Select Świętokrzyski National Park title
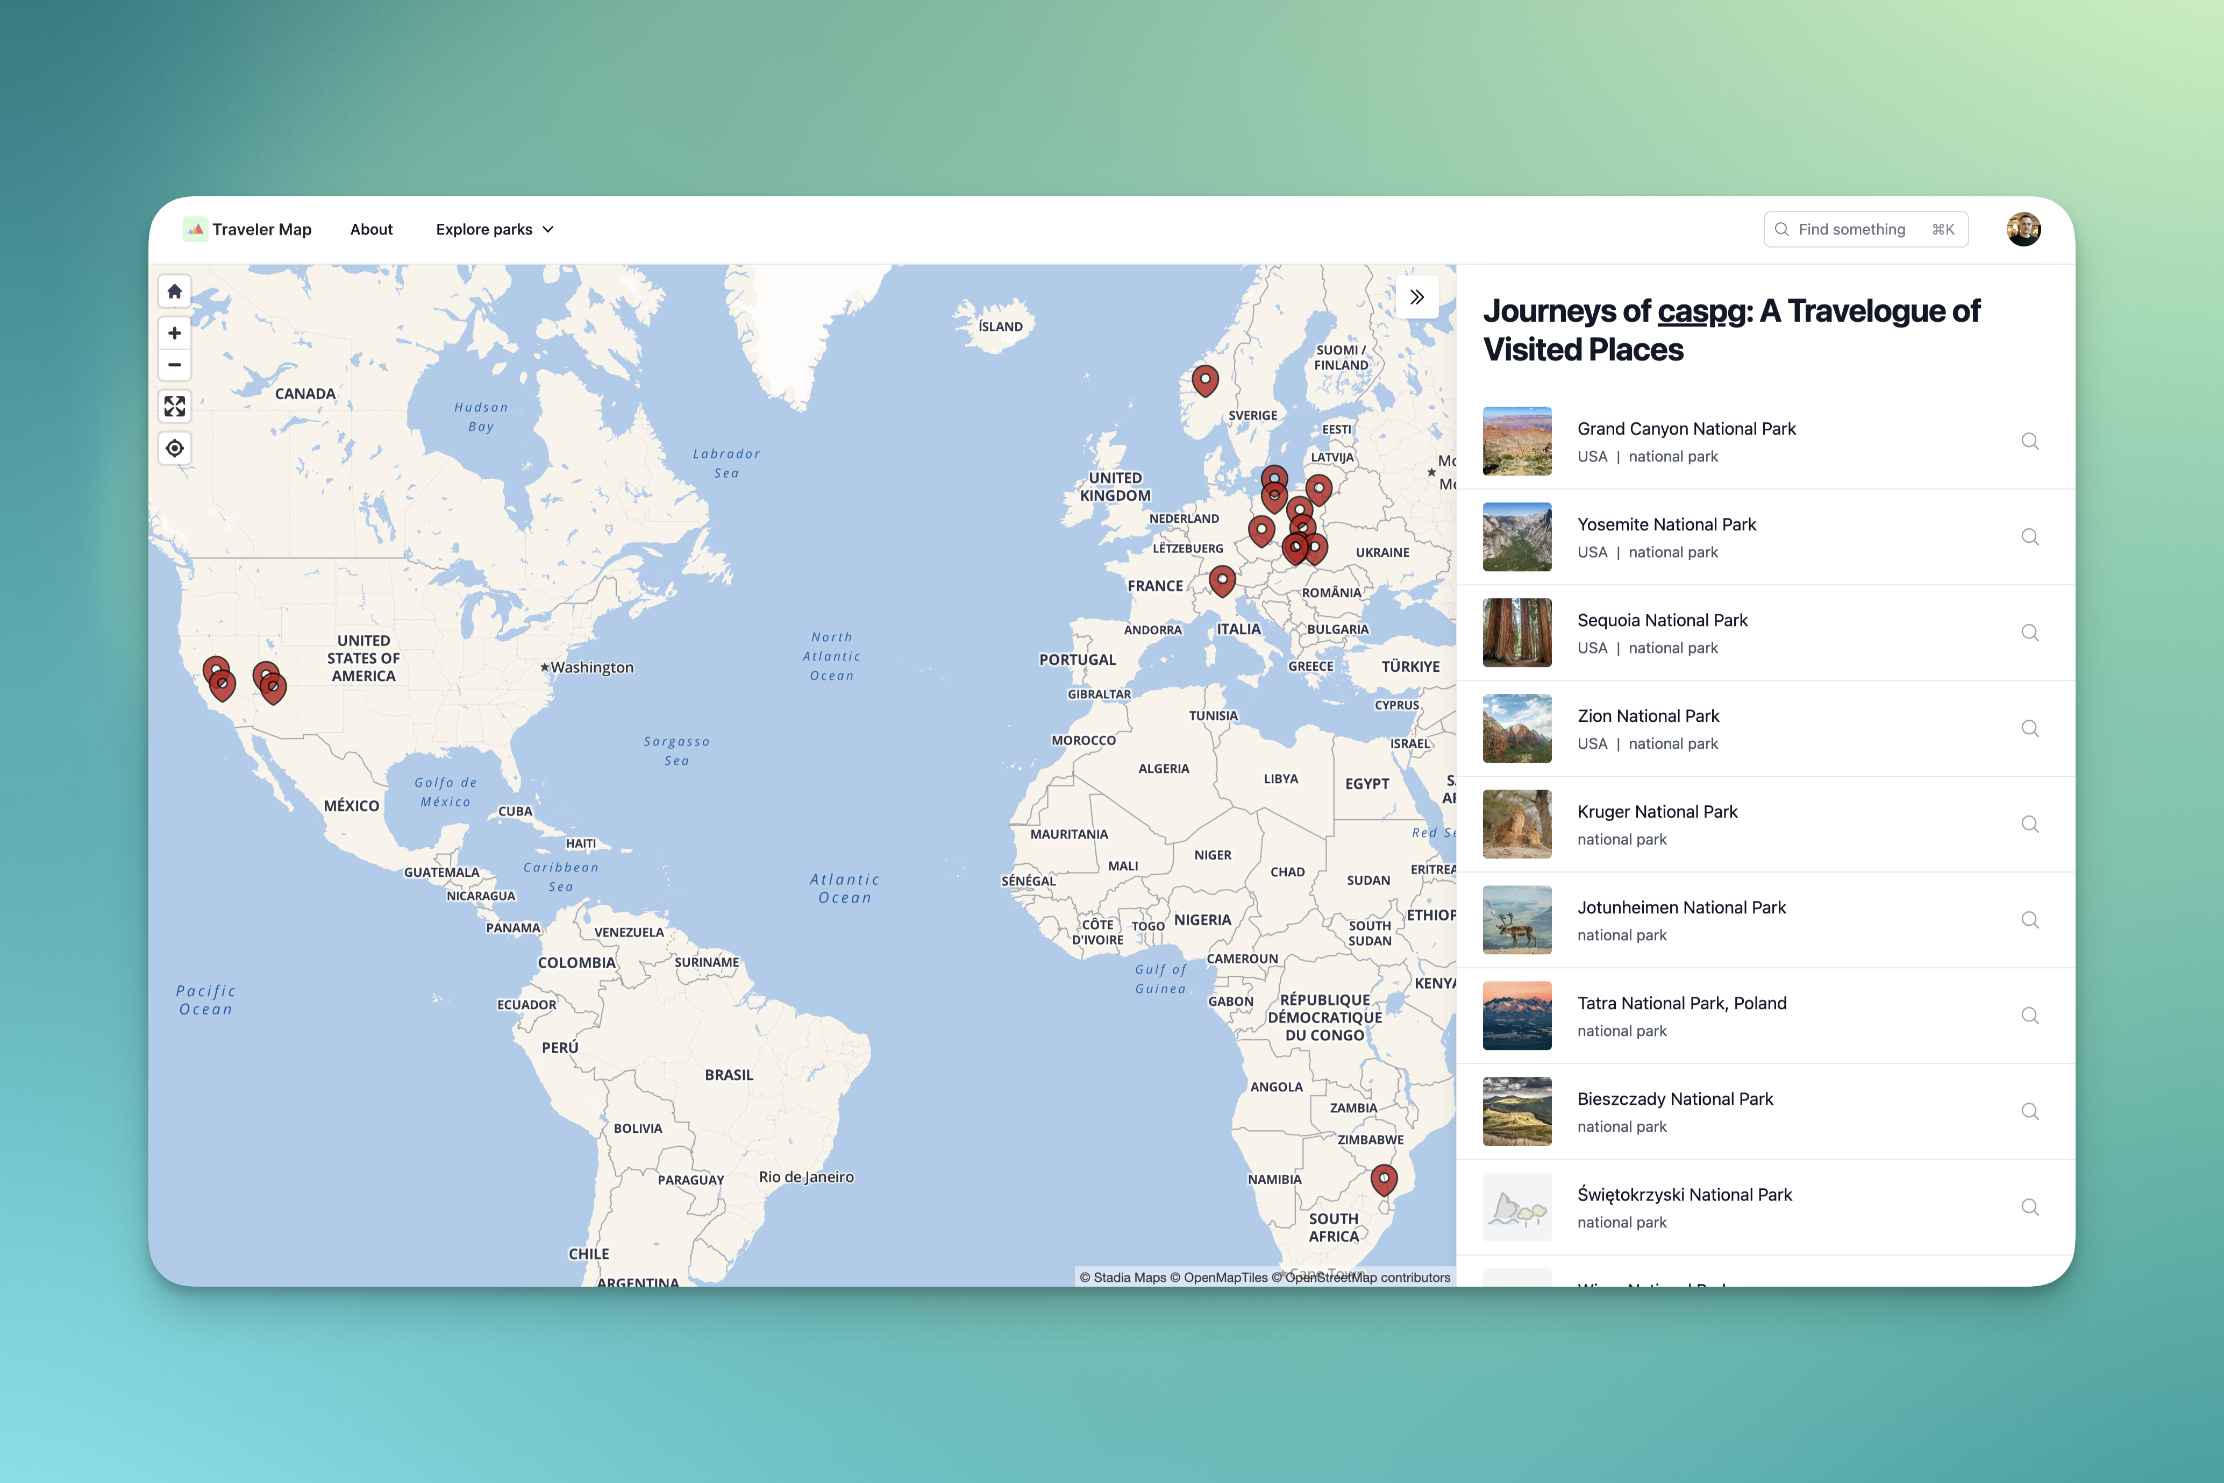This screenshot has height=1483, width=2224. (x=1684, y=1195)
